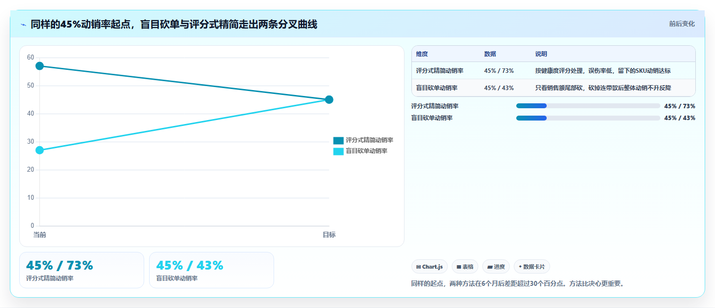
Task: Click the 数据 column header
Action: pos(490,54)
